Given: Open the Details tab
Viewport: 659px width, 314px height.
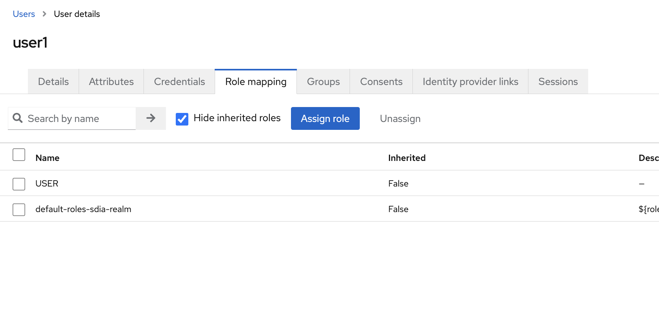Looking at the screenshot, I should coord(53,81).
